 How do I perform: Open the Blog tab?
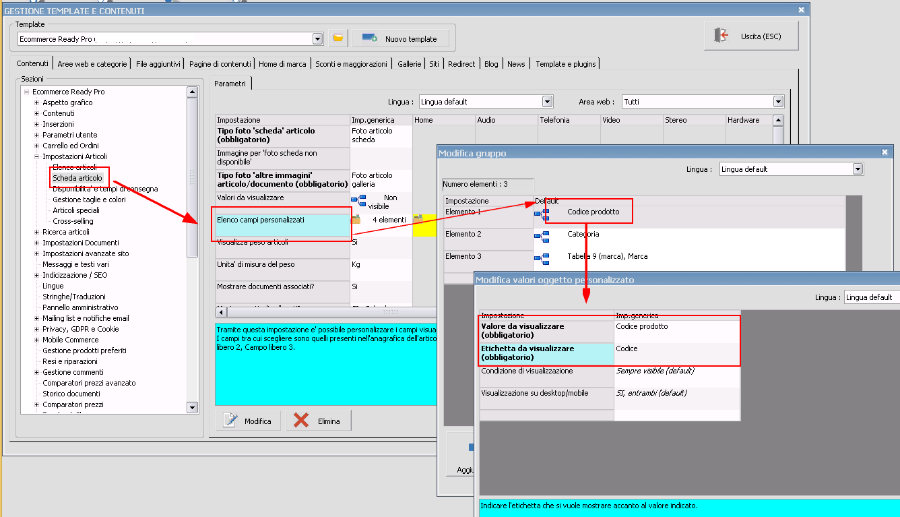click(491, 64)
